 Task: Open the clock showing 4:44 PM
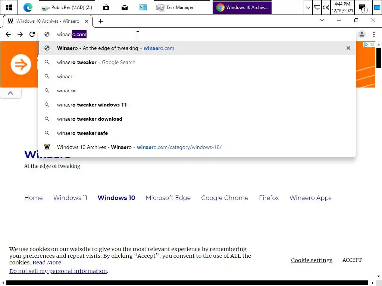(x=342, y=7)
